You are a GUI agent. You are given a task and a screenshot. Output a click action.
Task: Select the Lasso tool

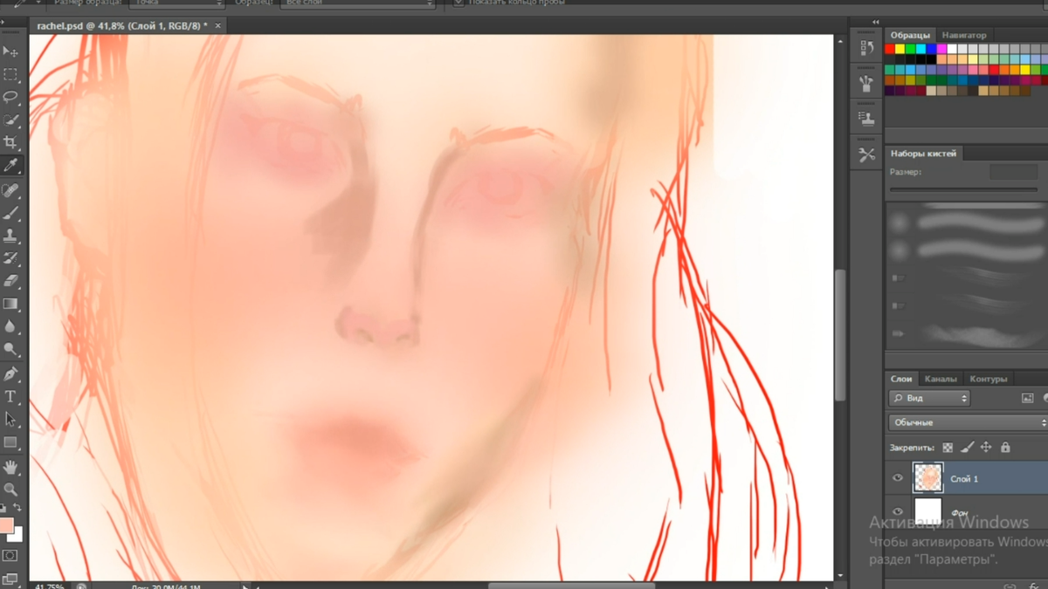[x=10, y=97]
